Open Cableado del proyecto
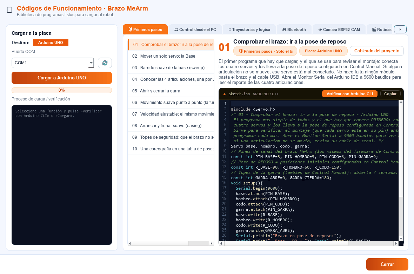414x274 pixels. (377, 51)
